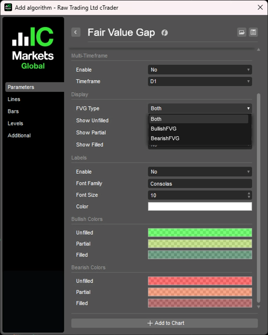Open the Multi-Timeframe Enable dropdown
Image resolution: width=268 pixels, height=335 pixels.
(x=200, y=70)
